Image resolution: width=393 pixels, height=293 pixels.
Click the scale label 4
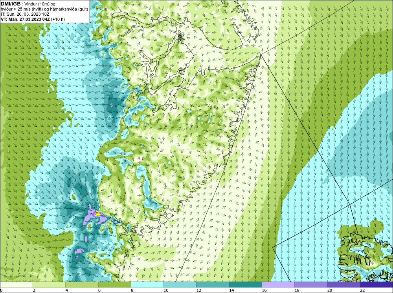pos(67,290)
